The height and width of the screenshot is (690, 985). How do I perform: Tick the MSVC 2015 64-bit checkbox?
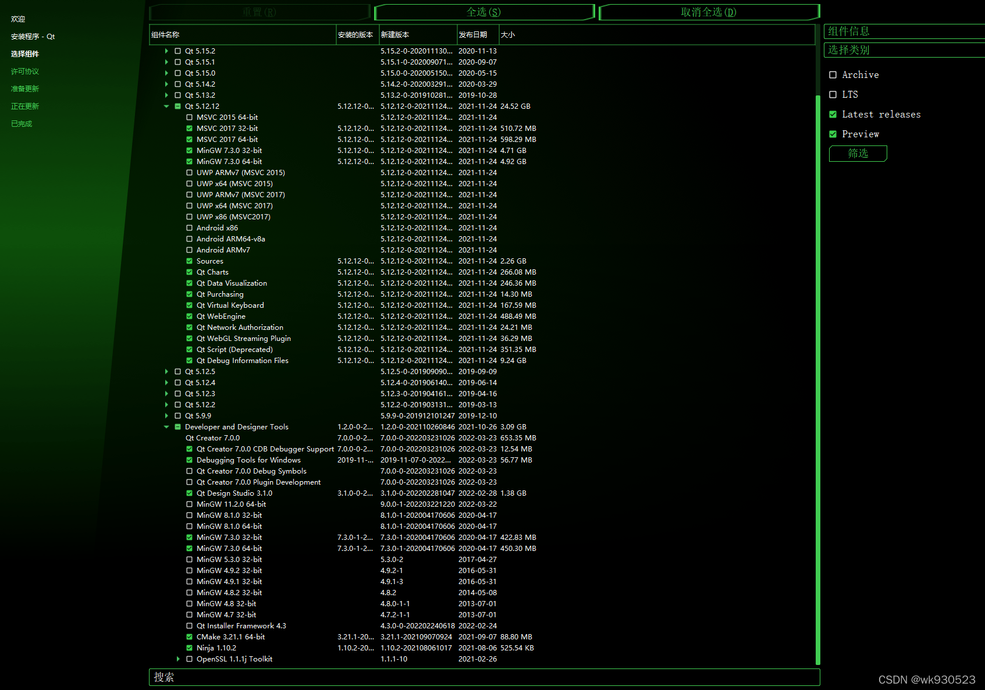pyautogui.click(x=189, y=118)
